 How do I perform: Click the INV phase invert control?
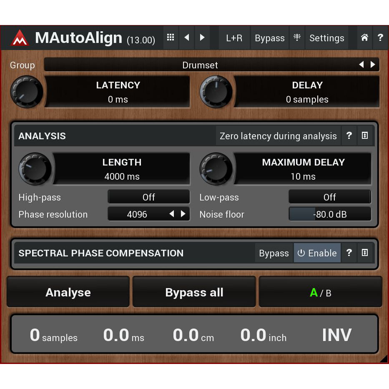337,334
